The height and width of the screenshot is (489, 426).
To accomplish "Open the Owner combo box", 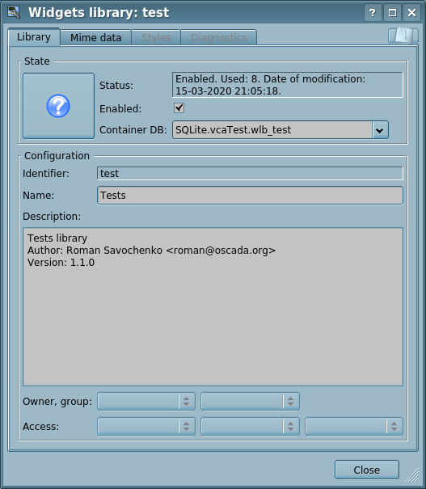I will click(x=146, y=402).
